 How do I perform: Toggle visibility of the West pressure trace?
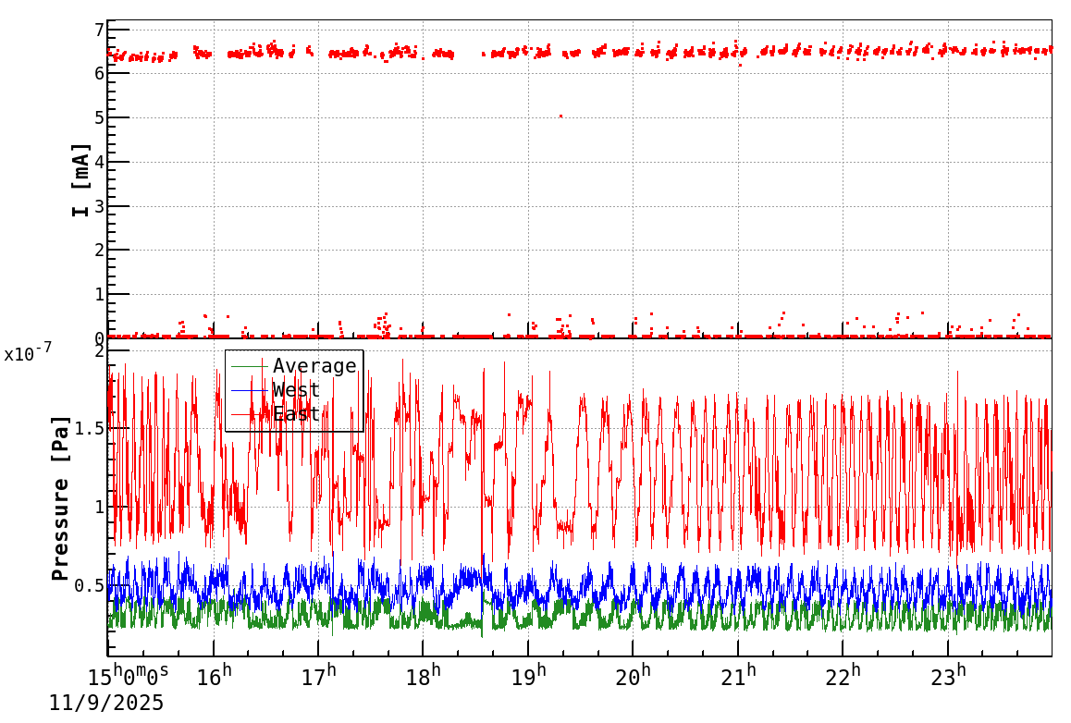[x=296, y=390]
